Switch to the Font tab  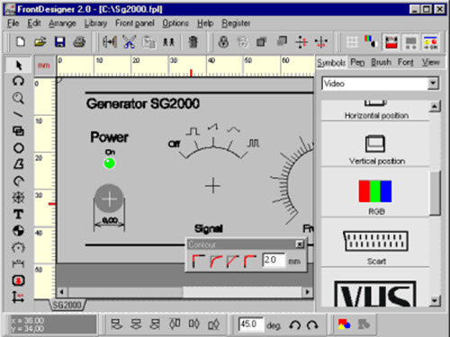405,62
